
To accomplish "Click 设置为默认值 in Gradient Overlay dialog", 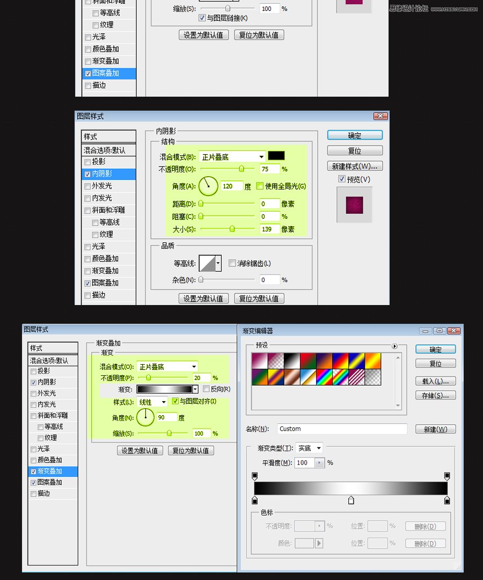I will coord(140,451).
